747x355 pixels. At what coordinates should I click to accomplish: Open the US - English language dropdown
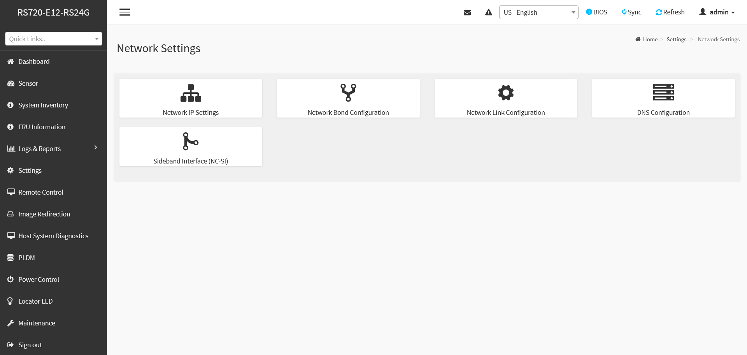coord(538,12)
